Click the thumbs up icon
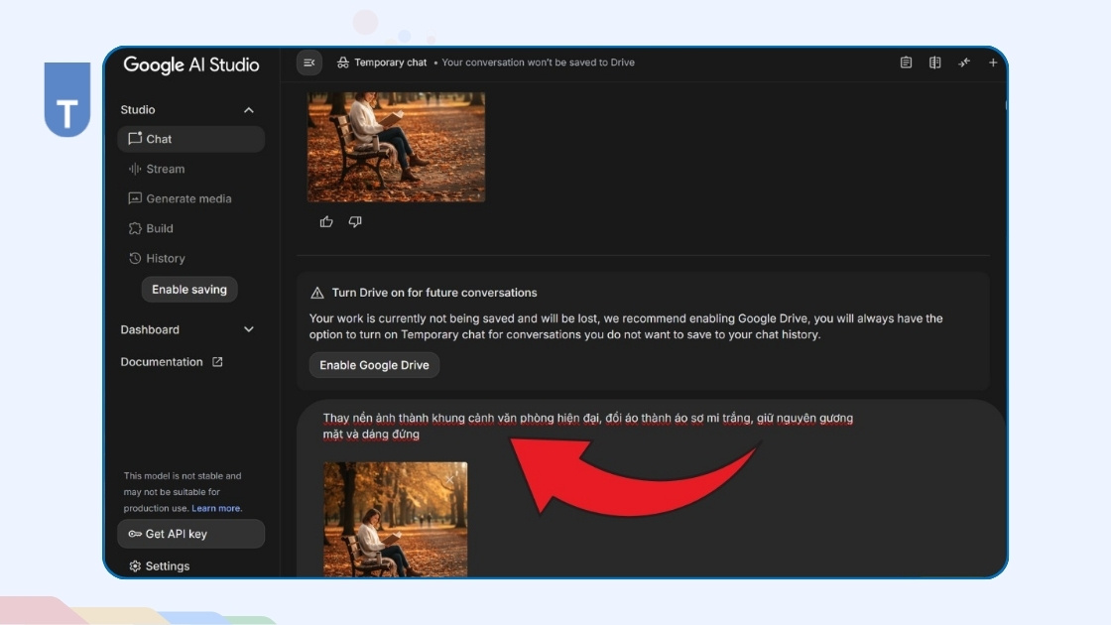The height and width of the screenshot is (625, 1111). point(326,222)
